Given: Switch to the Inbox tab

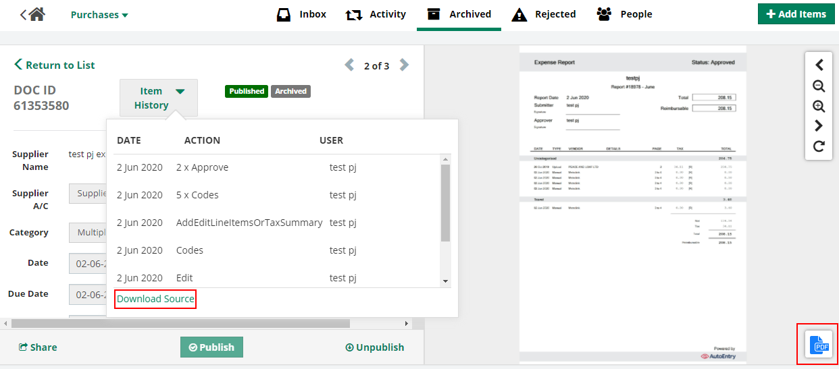Looking at the screenshot, I should pos(302,14).
